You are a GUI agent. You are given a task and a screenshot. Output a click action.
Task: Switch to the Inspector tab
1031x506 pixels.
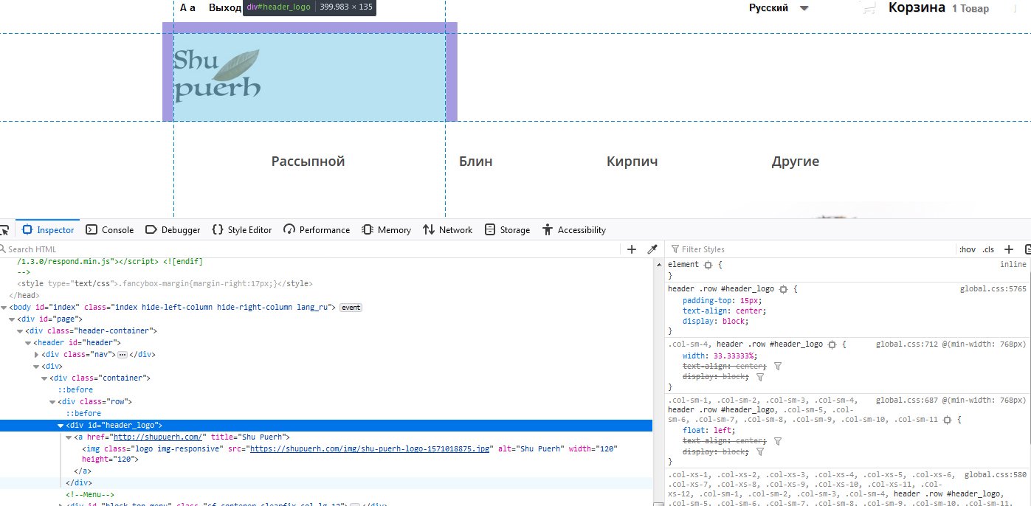click(x=48, y=229)
